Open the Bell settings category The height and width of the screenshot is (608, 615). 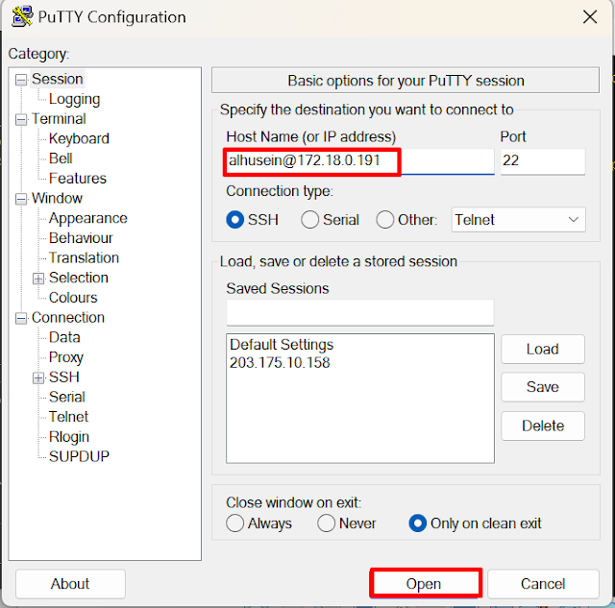[61, 158]
